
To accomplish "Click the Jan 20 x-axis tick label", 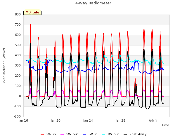I will coord(56,120).
